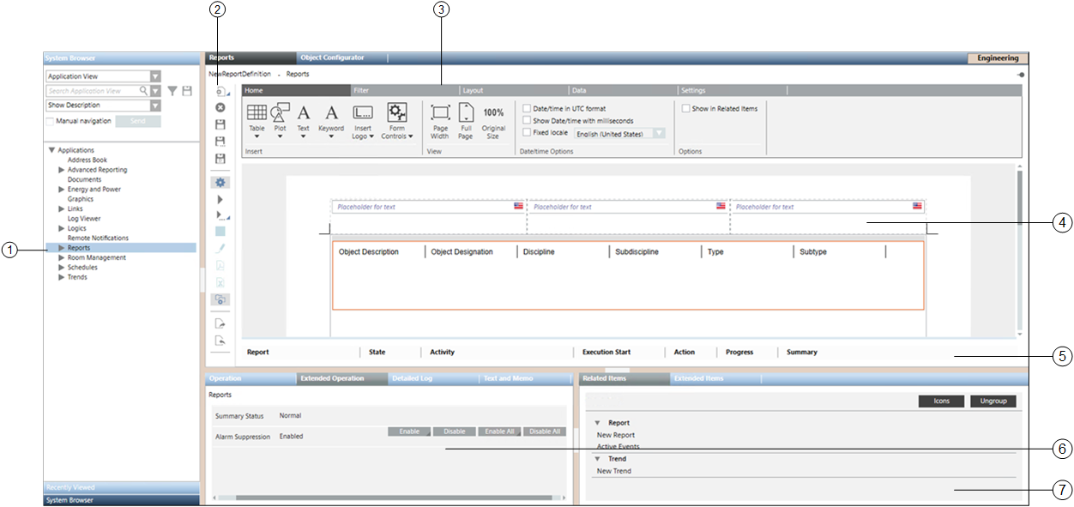Switch the view to Full Page
The width and height of the screenshot is (1074, 507).
coord(465,113)
